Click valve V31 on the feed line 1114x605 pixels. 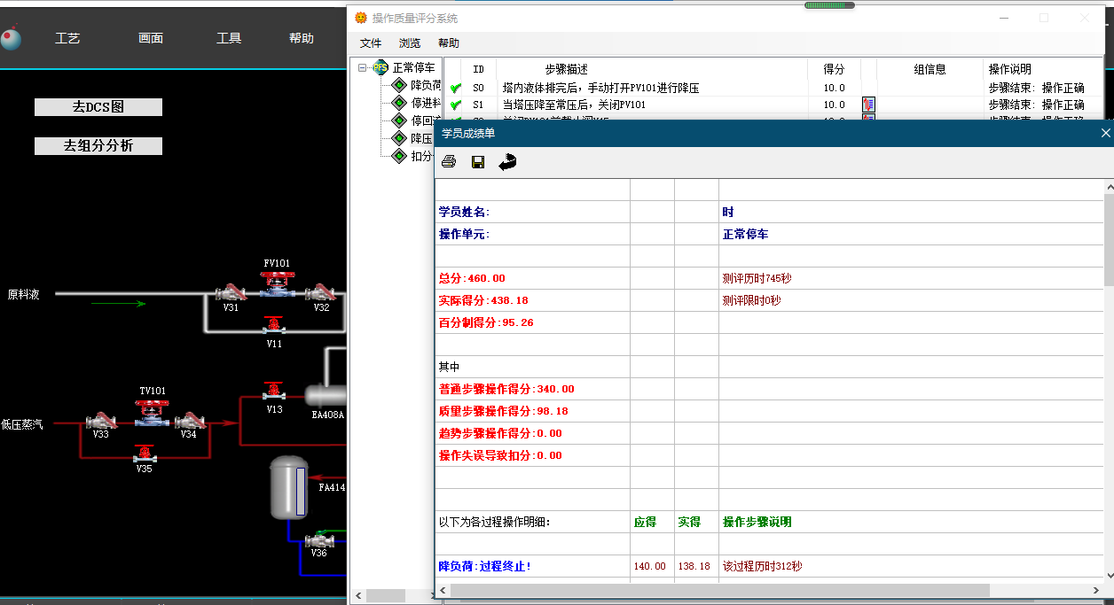(231, 292)
